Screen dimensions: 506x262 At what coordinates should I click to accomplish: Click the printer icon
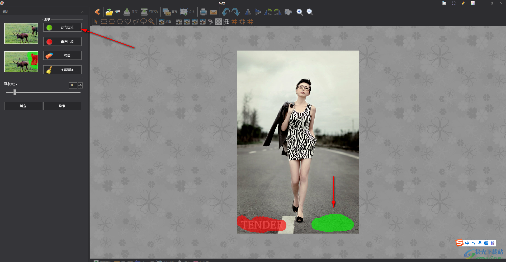[x=203, y=12]
